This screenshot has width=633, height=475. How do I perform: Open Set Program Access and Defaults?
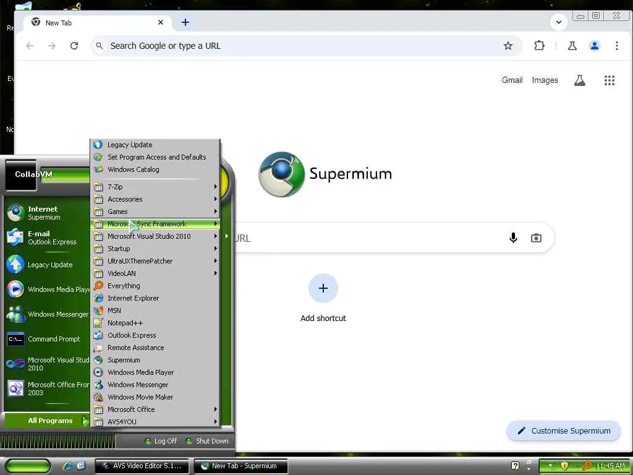pyautogui.click(x=155, y=157)
